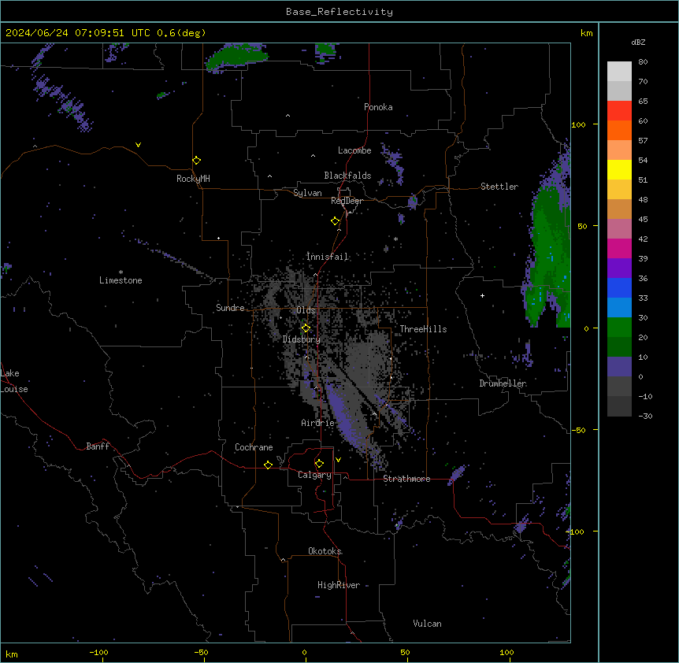This screenshot has height=663, width=679.
Task: Click the yellow diamond marker above RockyMH
Action: pyautogui.click(x=196, y=161)
